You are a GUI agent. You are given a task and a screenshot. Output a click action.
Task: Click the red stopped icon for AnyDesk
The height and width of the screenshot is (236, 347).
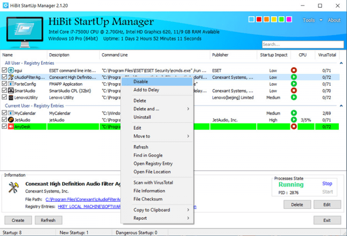tap(293, 127)
